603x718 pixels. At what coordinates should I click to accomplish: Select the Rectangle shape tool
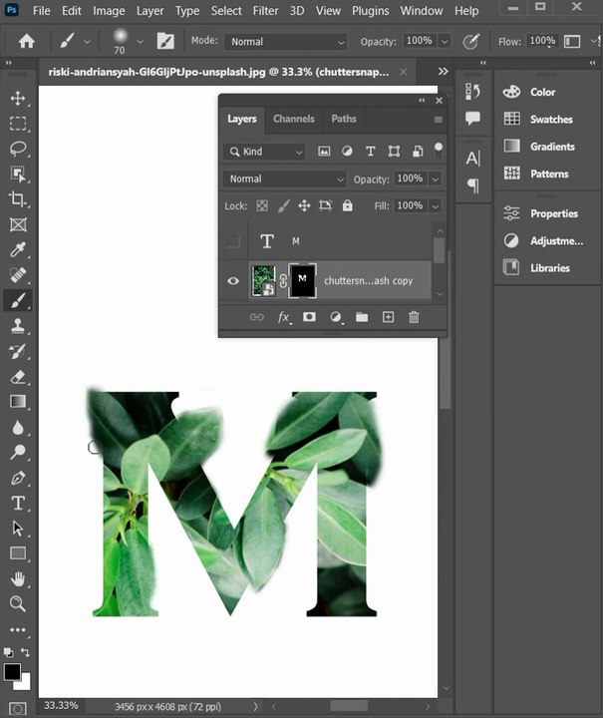(18, 553)
